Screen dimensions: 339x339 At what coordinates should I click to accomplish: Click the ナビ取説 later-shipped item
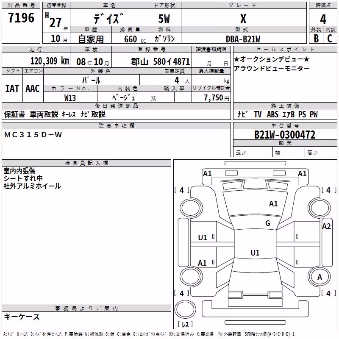pos(93,114)
